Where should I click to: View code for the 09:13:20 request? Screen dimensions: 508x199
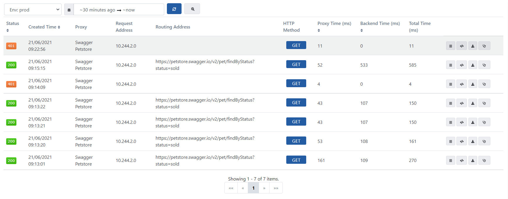pyautogui.click(x=462, y=141)
